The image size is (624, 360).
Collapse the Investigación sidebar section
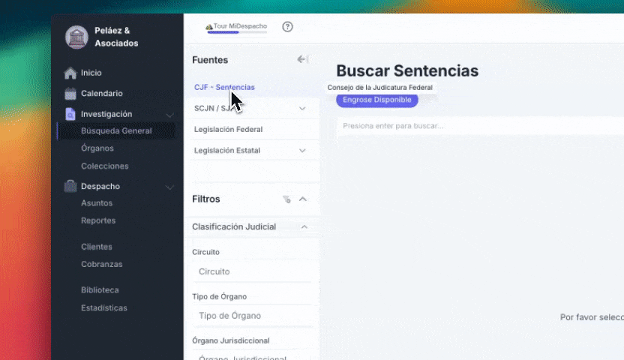coord(170,115)
